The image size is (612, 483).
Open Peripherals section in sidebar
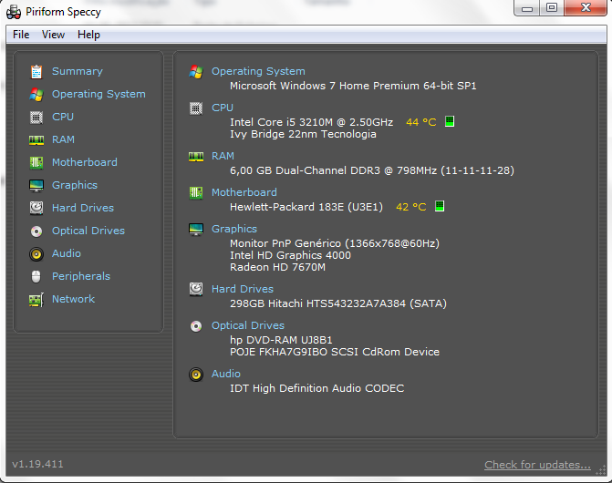tap(81, 276)
